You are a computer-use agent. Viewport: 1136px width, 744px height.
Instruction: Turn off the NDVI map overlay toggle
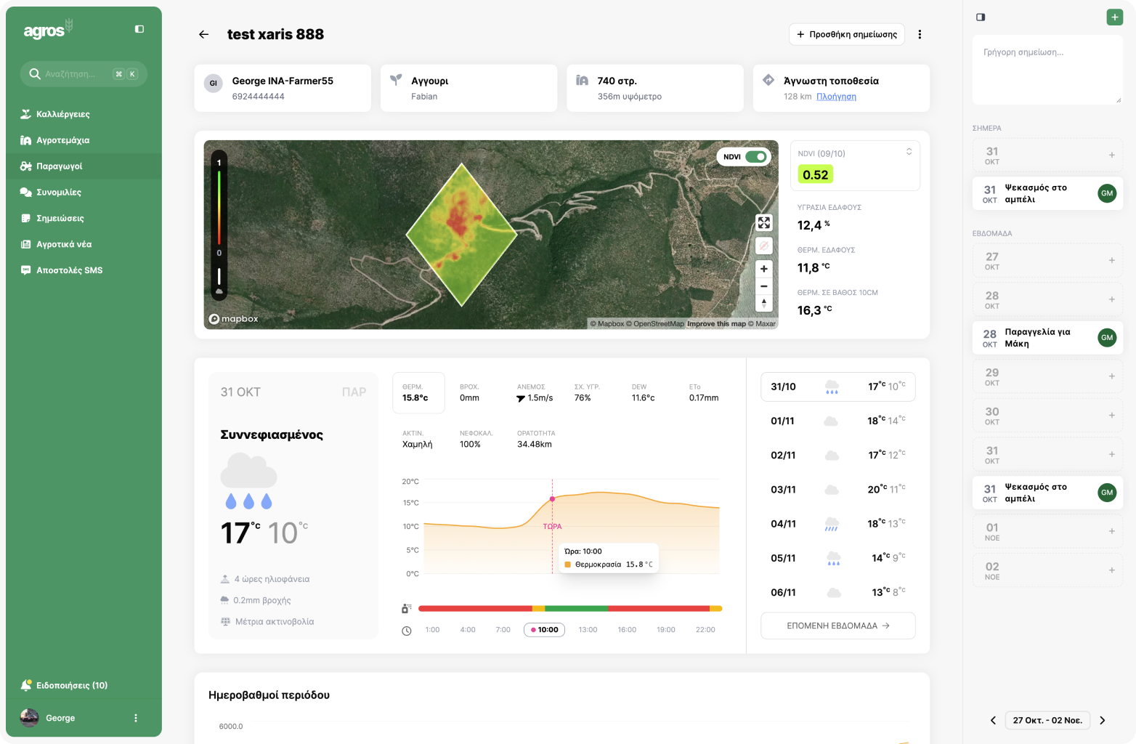(x=755, y=157)
